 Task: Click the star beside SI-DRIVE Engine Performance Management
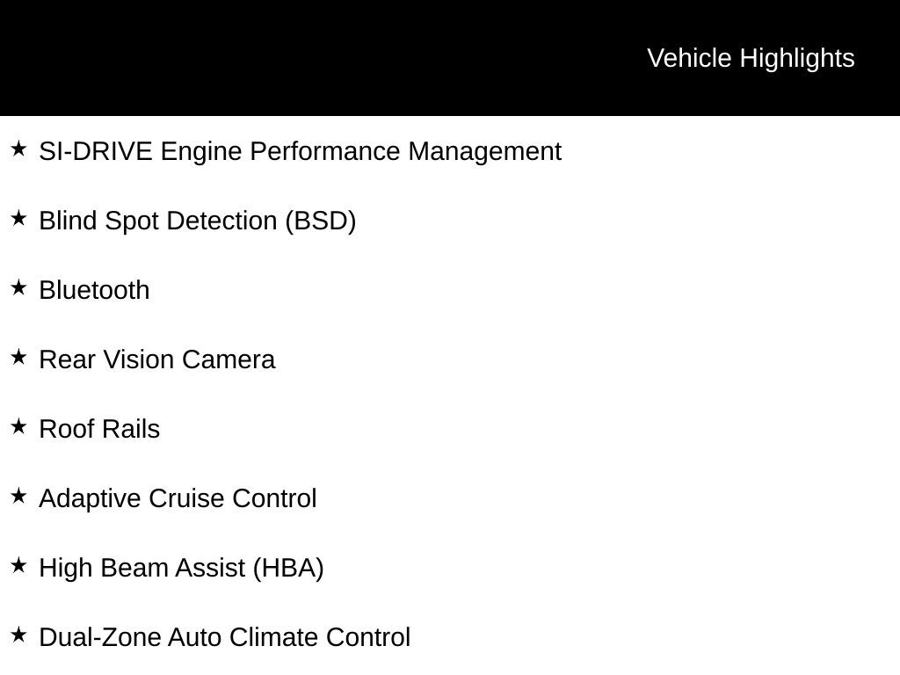[18, 149]
